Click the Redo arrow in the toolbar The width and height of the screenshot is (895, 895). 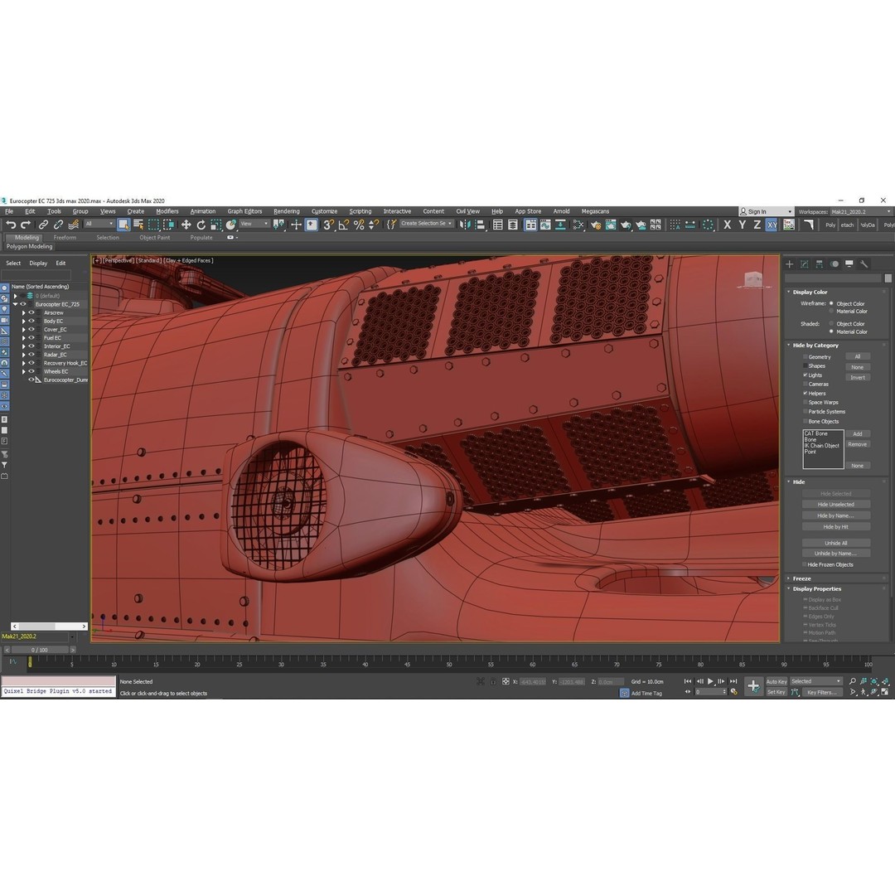[25, 225]
